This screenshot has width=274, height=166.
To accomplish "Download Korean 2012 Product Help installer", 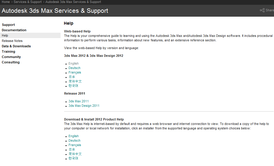I will [73, 158].
